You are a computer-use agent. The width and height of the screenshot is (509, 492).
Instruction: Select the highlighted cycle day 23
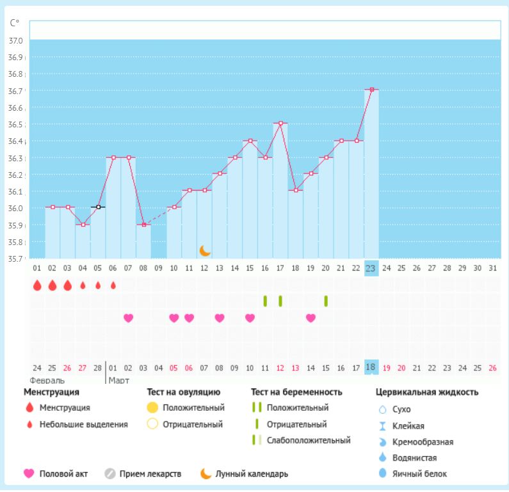371,268
